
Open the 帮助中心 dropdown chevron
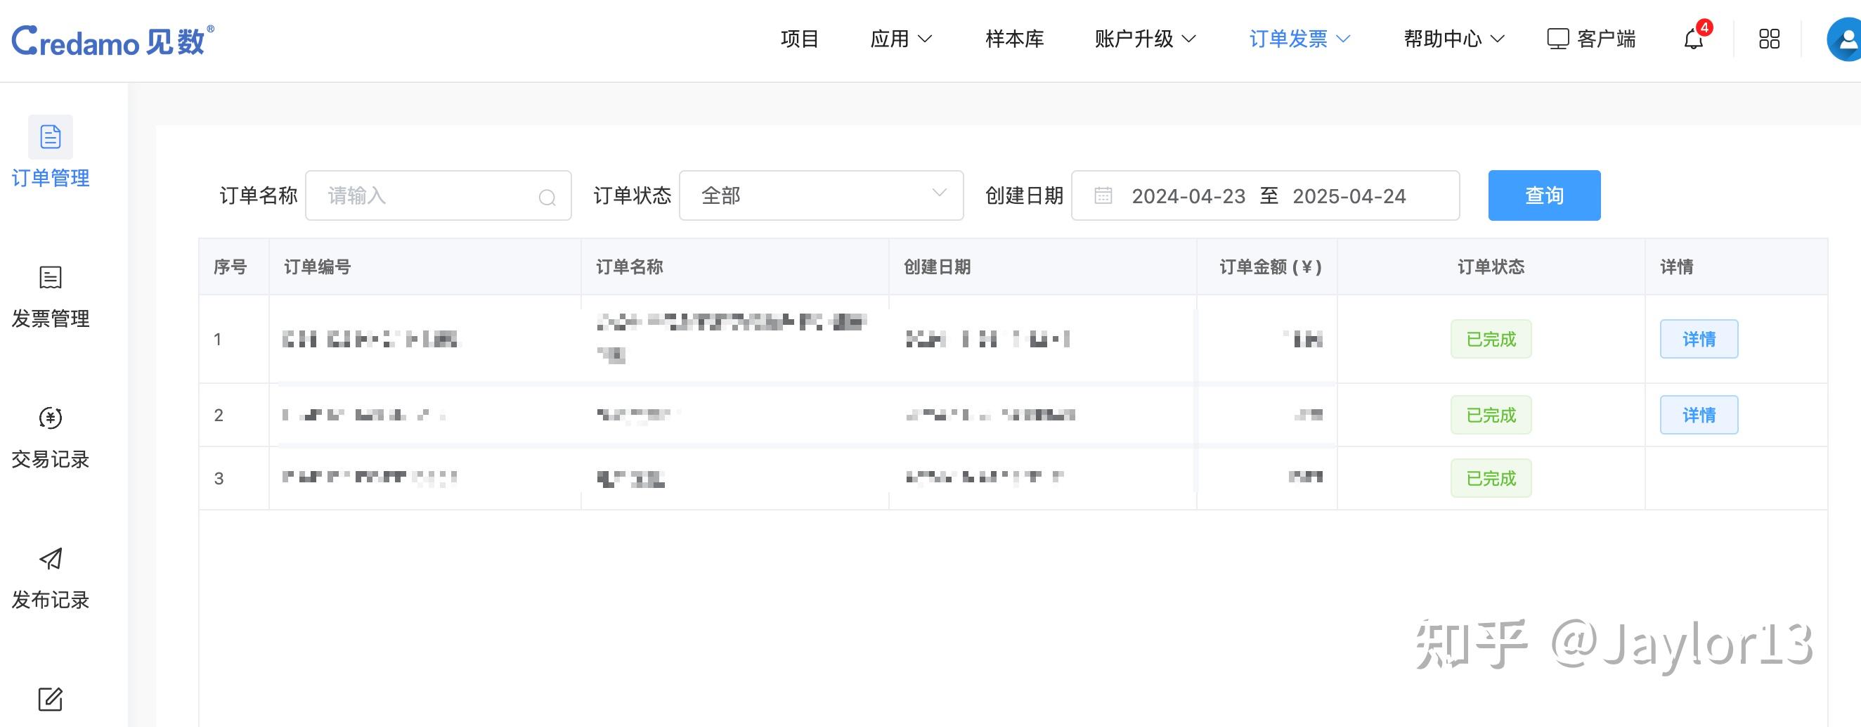1500,40
